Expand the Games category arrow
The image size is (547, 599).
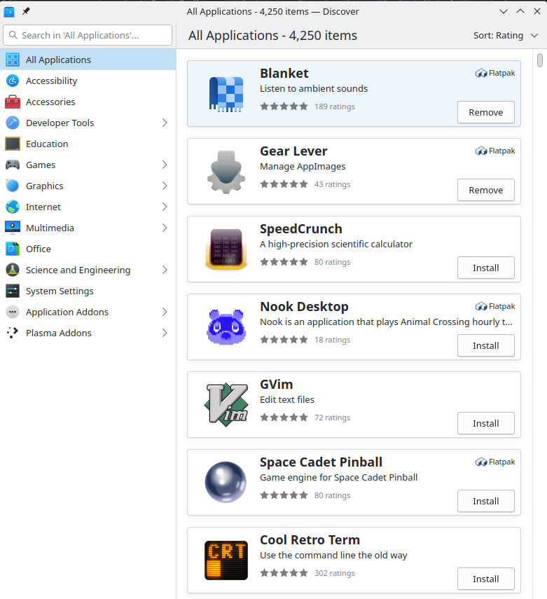(165, 165)
